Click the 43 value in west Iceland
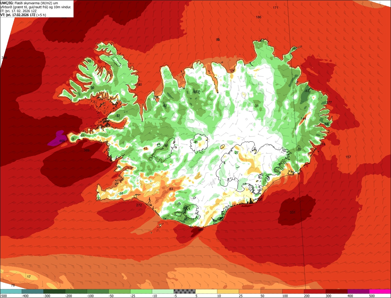 click(145, 149)
